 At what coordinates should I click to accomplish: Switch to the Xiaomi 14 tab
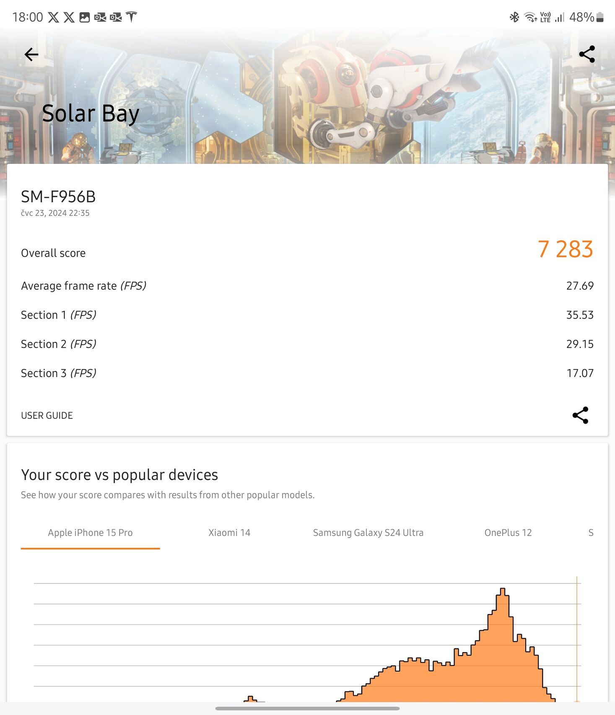(x=229, y=533)
